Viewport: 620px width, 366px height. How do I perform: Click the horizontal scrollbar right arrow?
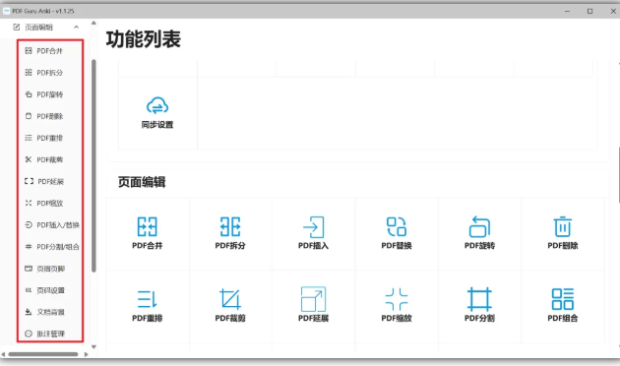87,354
